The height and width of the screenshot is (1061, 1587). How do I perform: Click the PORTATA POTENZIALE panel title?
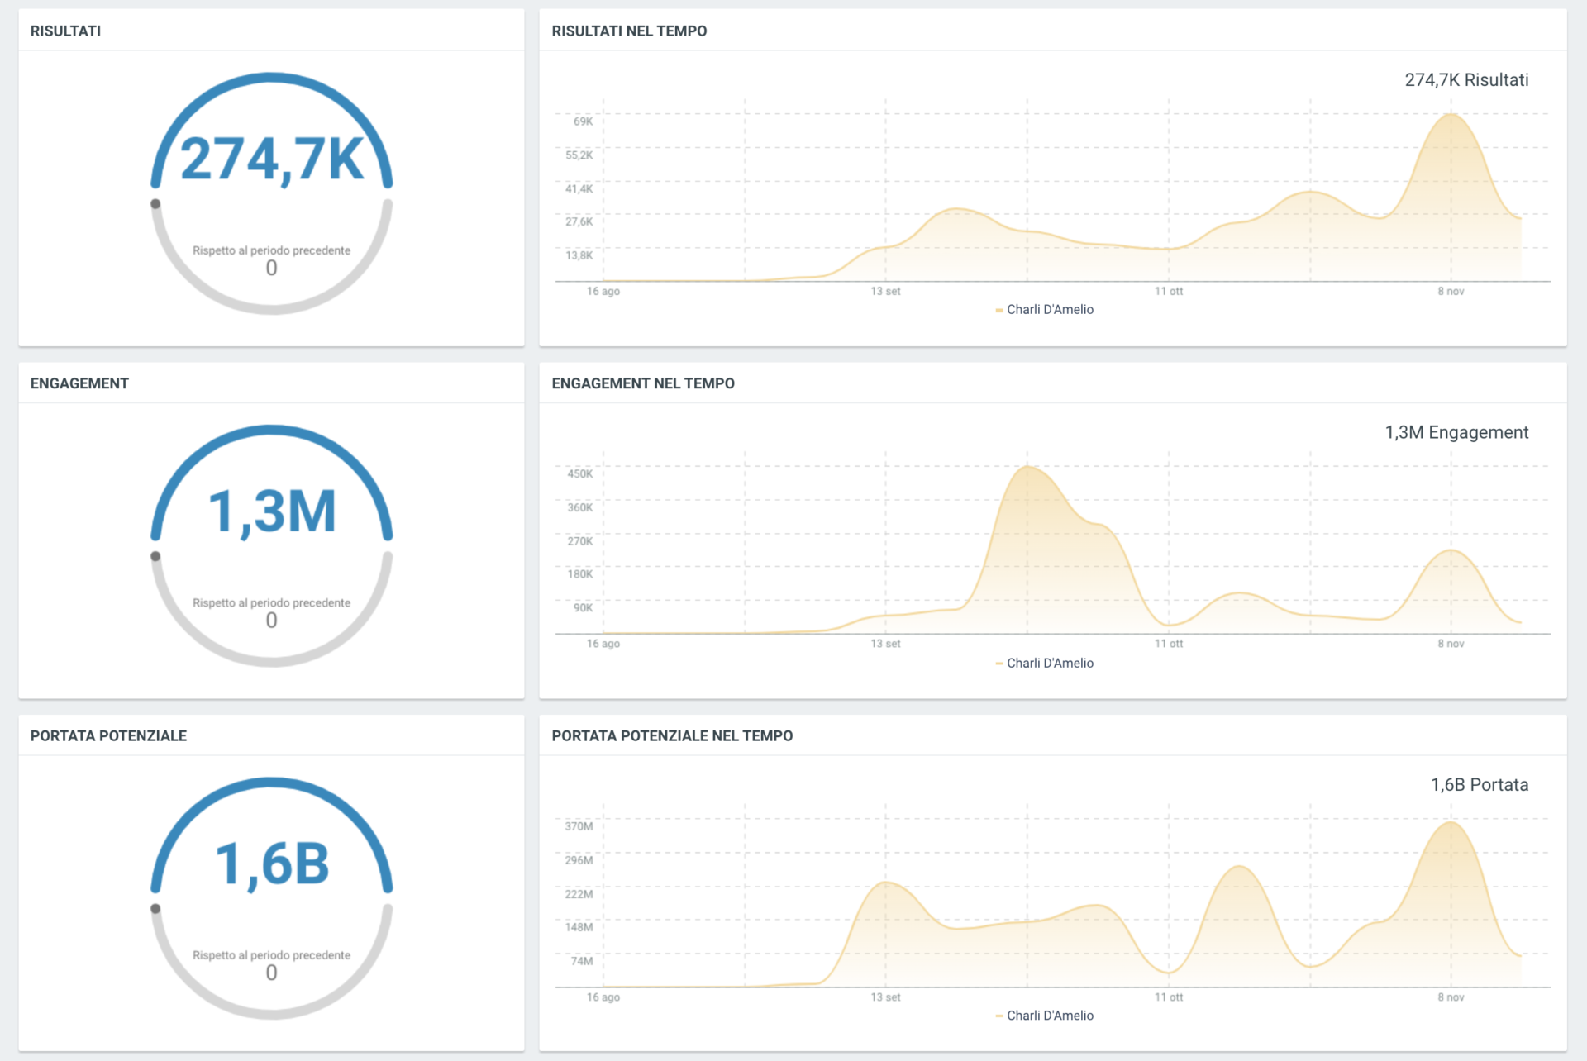coord(108,736)
